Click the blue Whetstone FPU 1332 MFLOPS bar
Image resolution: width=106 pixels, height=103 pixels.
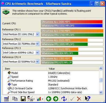pos(72,26)
